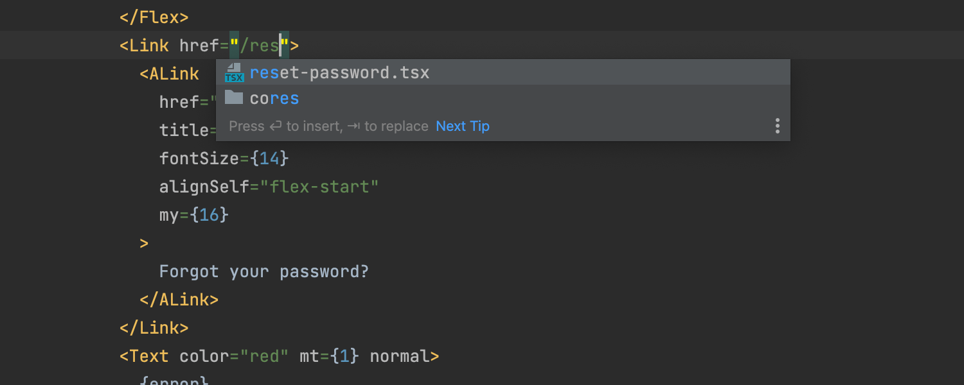This screenshot has width=964, height=385.
Task: Click the closing Flex tag
Action: point(154,17)
